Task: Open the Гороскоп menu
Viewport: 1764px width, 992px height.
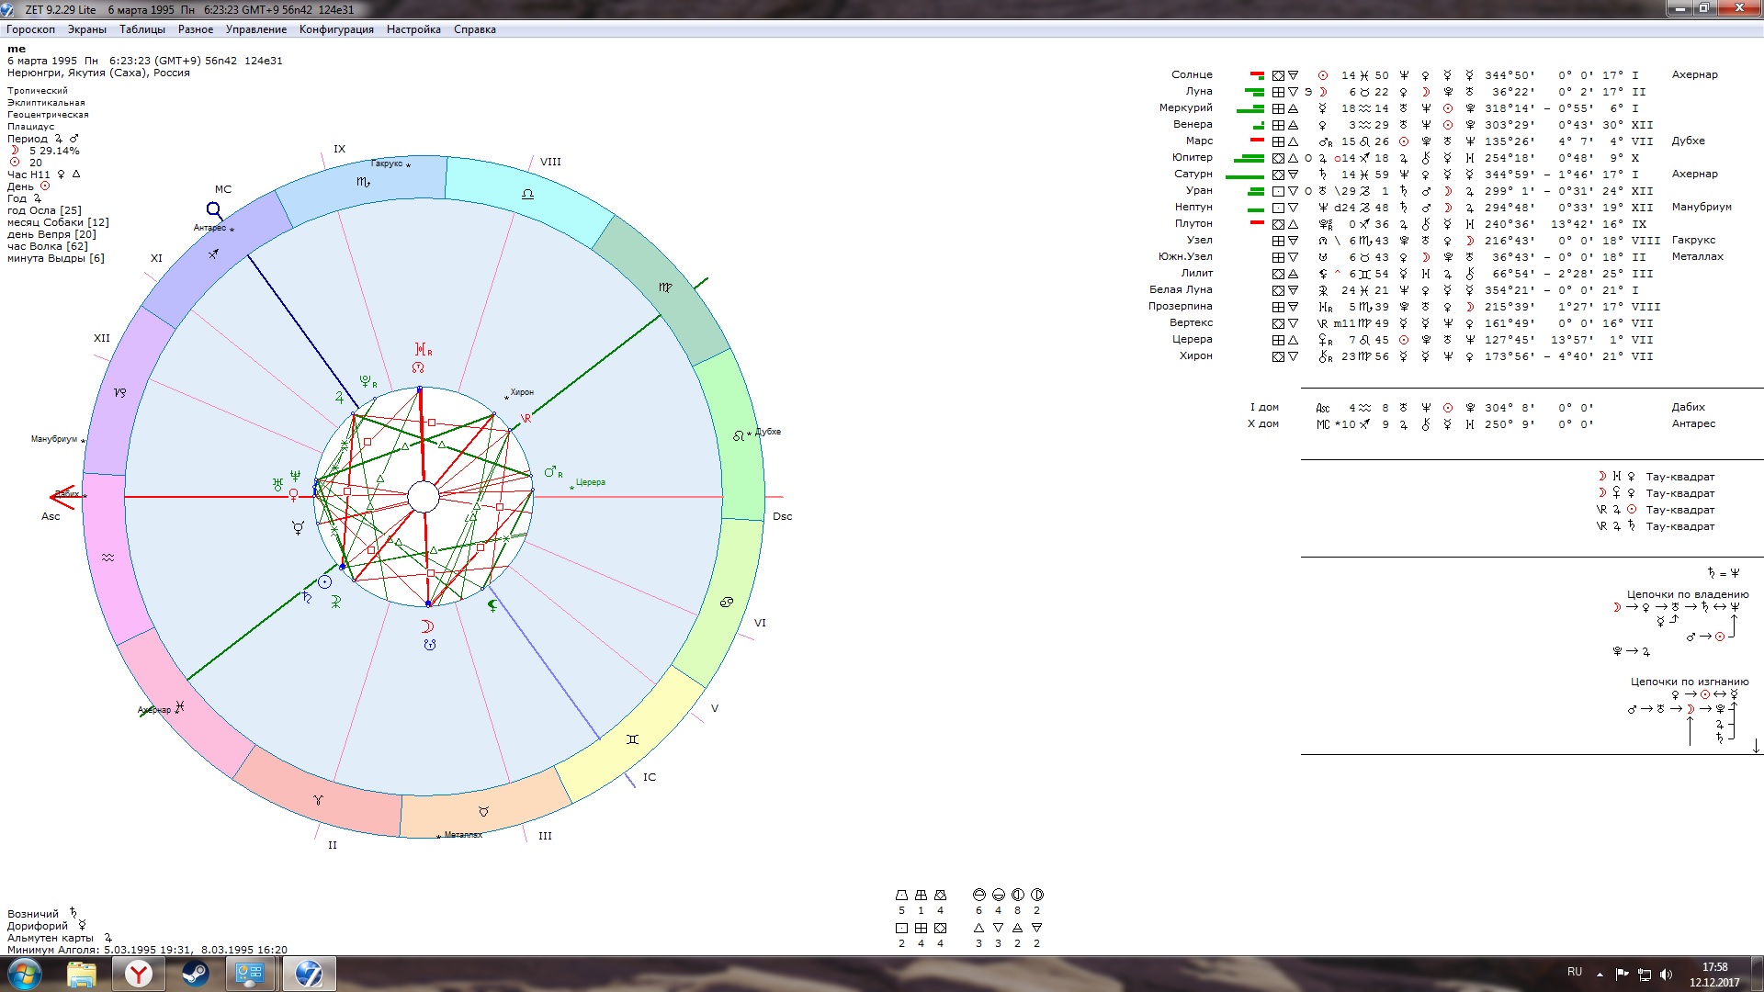Action: (x=30, y=29)
